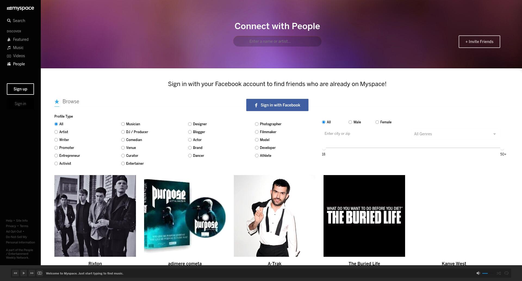The image size is (522, 281).
Task: Select Athlete profile type
Action: tap(257, 156)
